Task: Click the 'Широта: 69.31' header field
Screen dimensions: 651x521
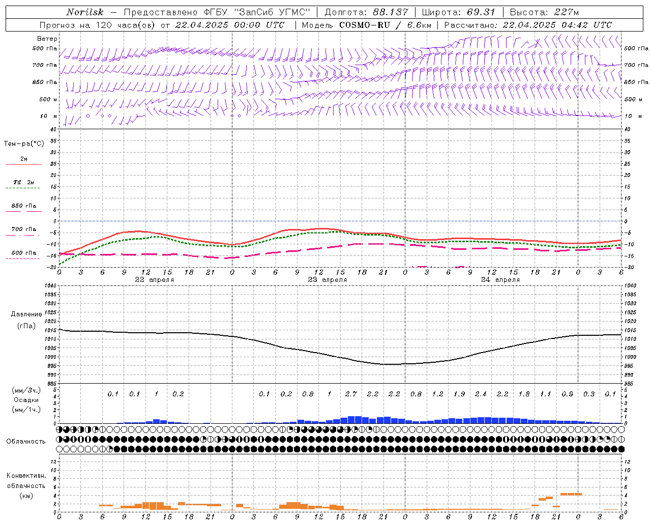Action: (x=459, y=12)
